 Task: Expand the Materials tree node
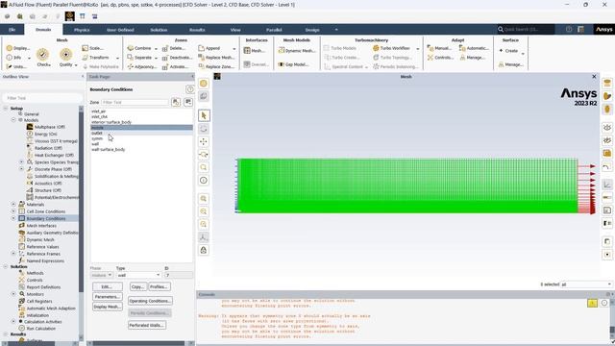[x=13, y=205]
